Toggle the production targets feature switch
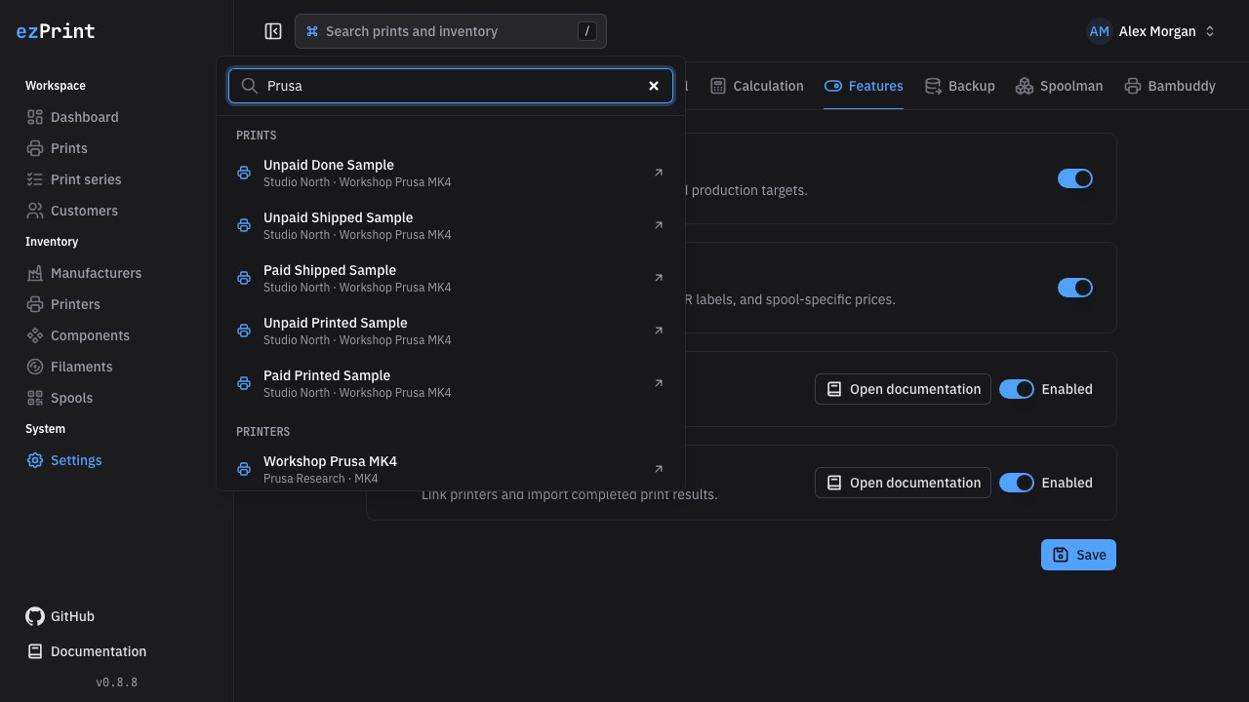Screen dimensions: 1249x702 pyautogui.click(x=1075, y=178)
